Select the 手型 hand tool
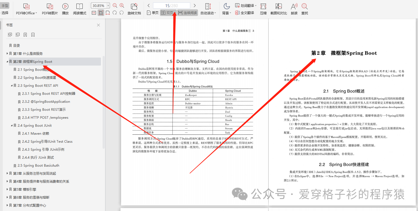The width and height of the screenshot is (418, 211). pos(5,6)
